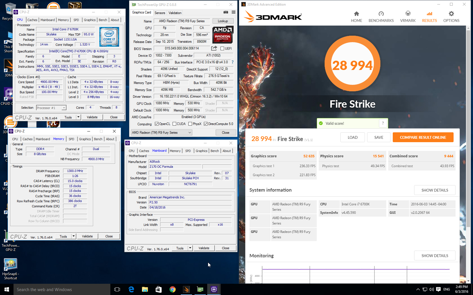Viewport: 473px width, 295px height.
Task: Open Task View on the taskbar
Action: [x=117, y=289]
